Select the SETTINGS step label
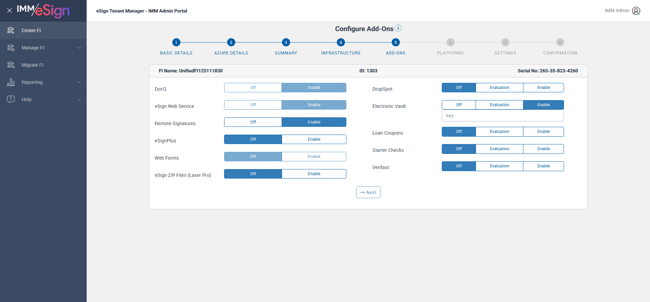The width and height of the screenshot is (650, 302). [x=505, y=53]
